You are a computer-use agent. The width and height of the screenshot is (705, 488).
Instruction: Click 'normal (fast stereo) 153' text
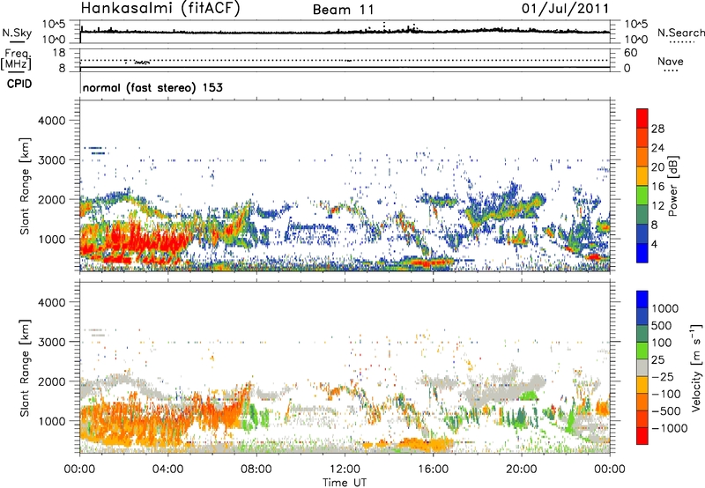(x=152, y=87)
